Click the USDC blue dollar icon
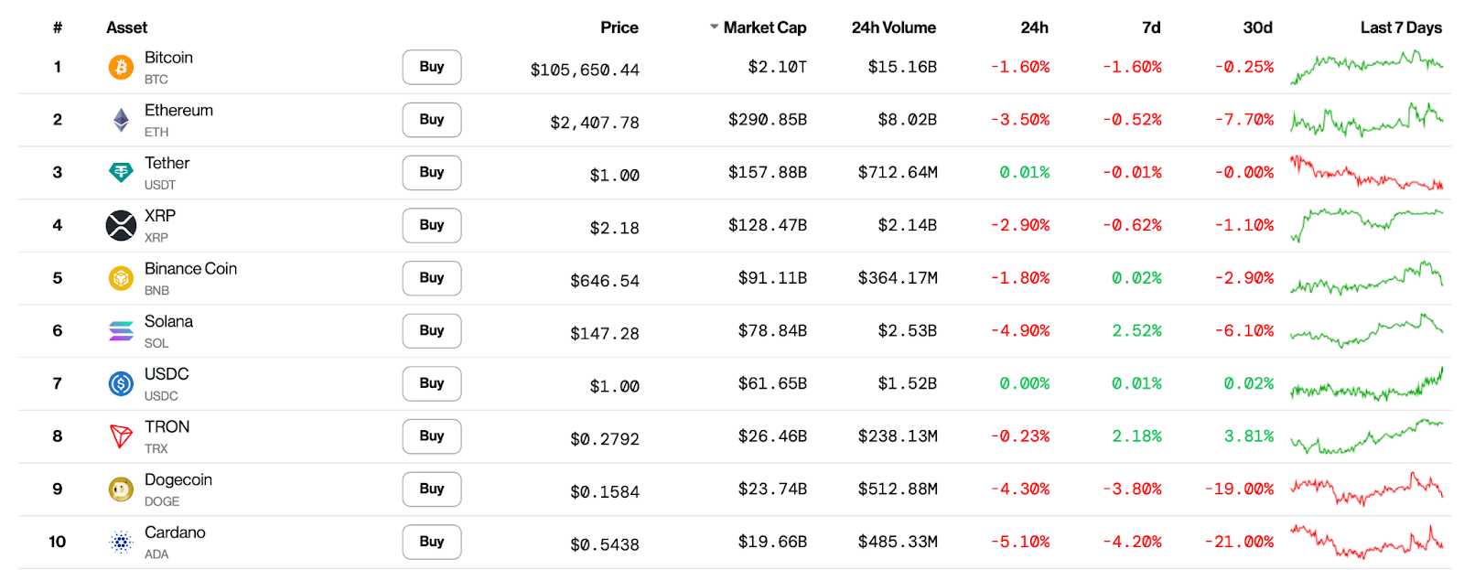The height and width of the screenshot is (570, 1464). tap(121, 383)
